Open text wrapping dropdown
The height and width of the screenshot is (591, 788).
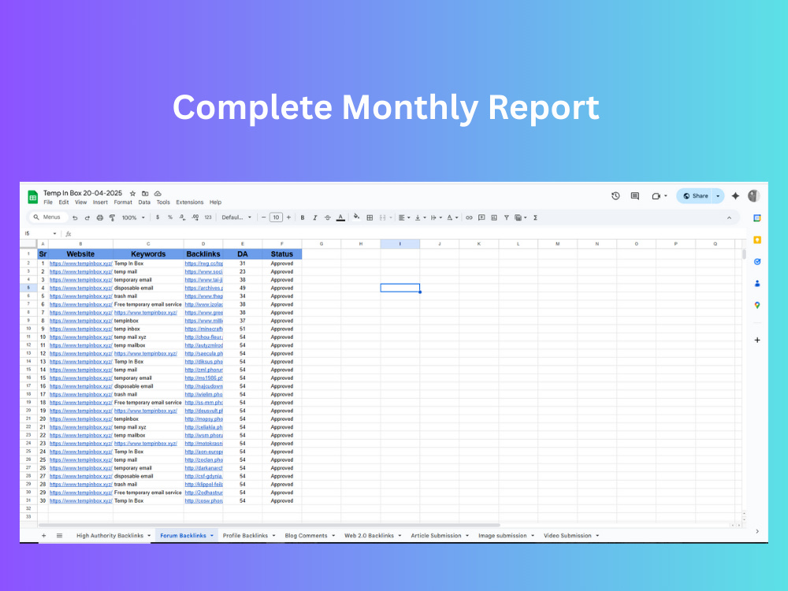pos(437,217)
